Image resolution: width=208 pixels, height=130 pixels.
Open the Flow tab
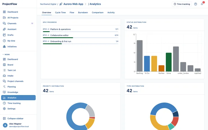click(x=72, y=12)
